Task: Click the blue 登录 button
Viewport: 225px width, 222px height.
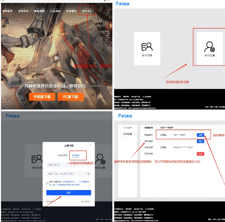Action: [x=69, y=193]
